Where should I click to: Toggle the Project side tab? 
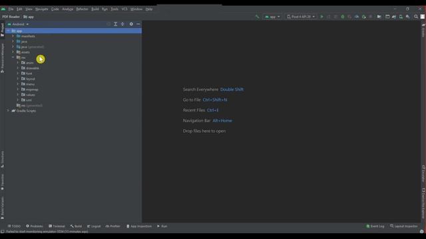tap(3, 30)
